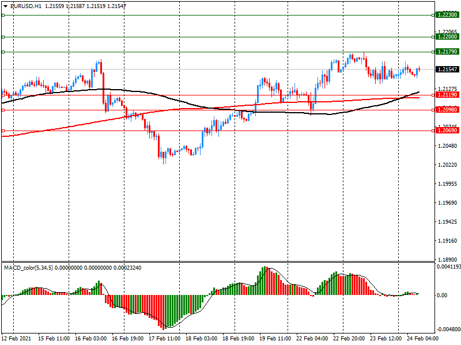Click the 12 Feb 2021 date label
The image size is (461, 345).
(17, 339)
